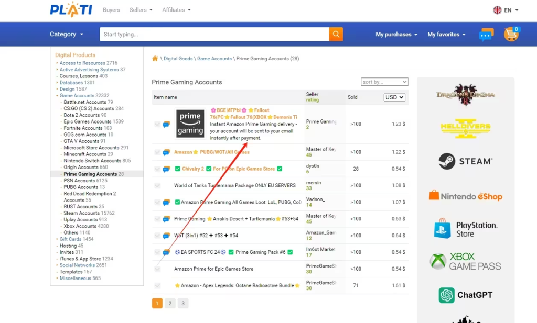Open the Category dropdown
Viewport: 537px width, 323px height.
(67, 34)
